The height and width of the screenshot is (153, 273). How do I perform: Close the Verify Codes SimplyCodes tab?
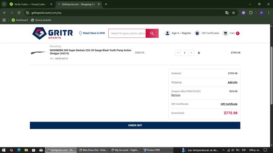tap(51, 4)
